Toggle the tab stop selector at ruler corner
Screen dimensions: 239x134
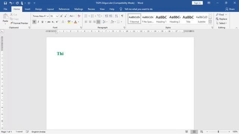point(2,31)
